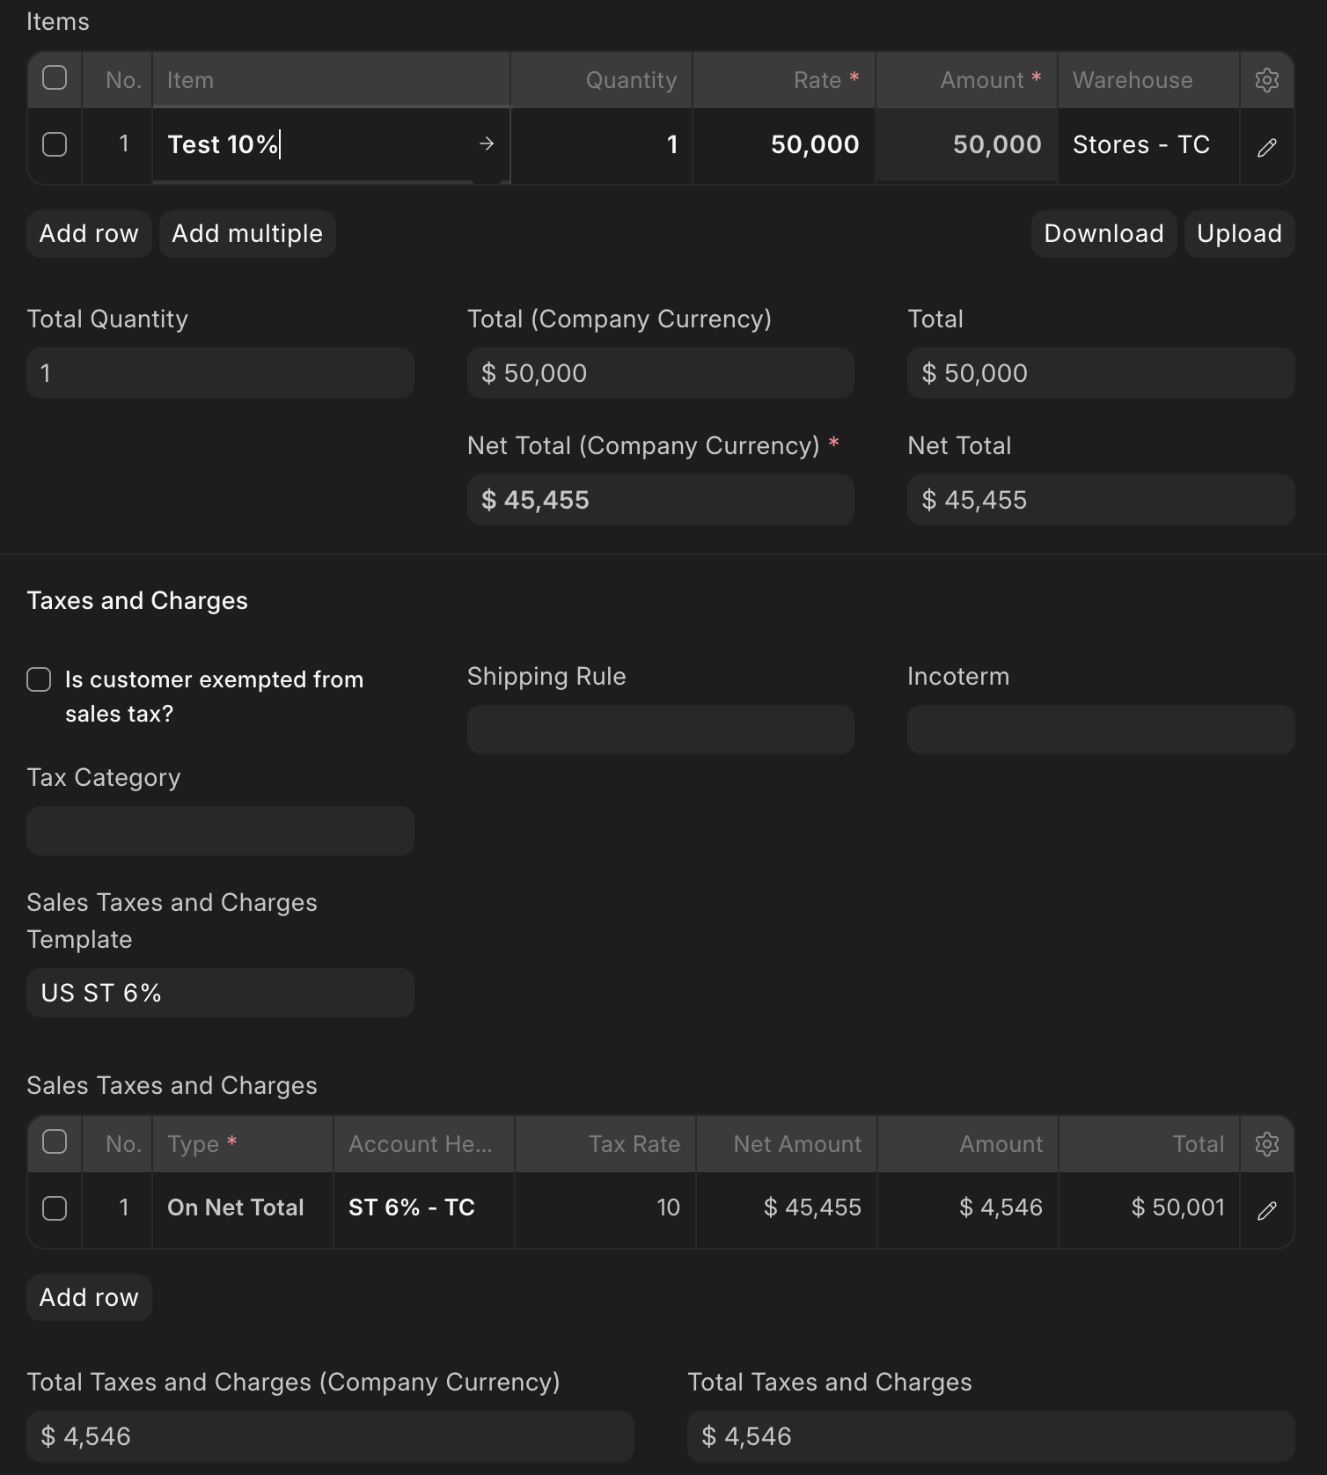Tick checkbox for item row 1
Image resolution: width=1327 pixels, height=1475 pixels.
pyautogui.click(x=55, y=144)
